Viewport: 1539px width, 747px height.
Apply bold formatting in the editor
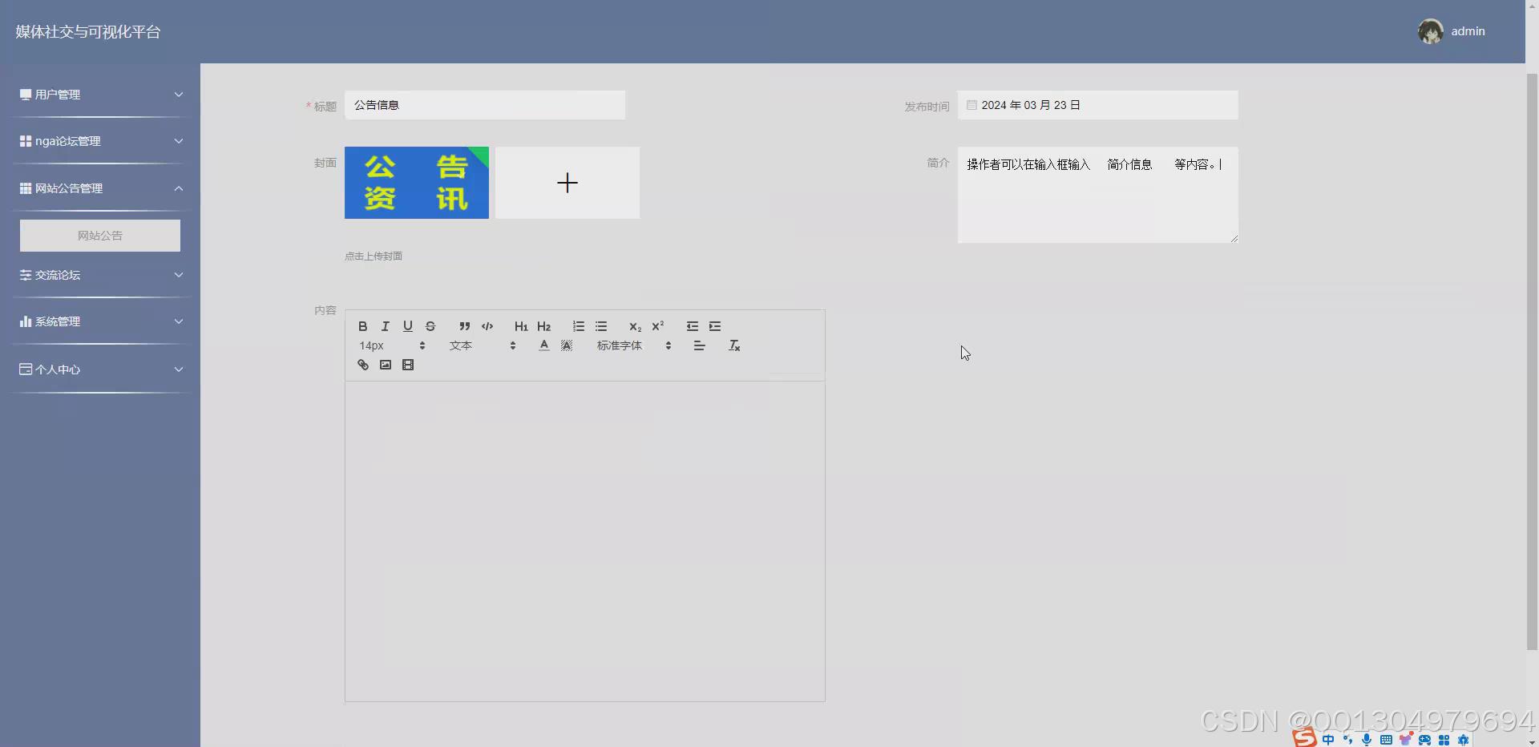[362, 326]
